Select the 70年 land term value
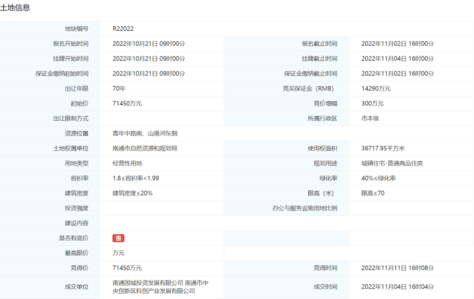The height and width of the screenshot is (299, 474). pos(119,89)
